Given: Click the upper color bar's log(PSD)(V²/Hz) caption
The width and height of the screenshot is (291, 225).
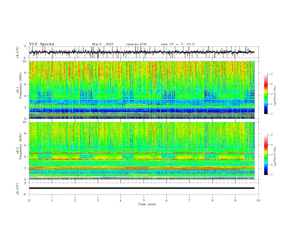Looking at the screenshot, I should 275,96.
